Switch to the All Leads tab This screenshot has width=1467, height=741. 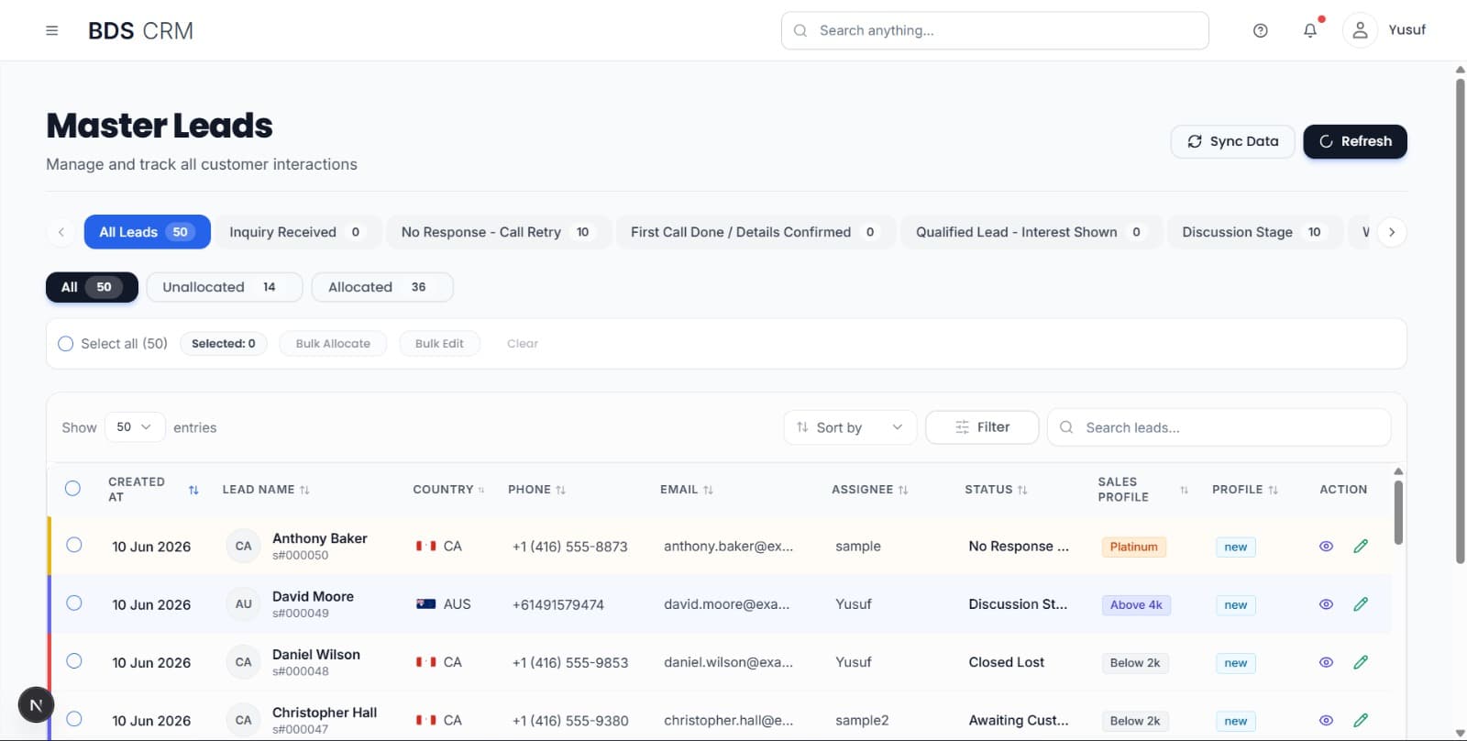(x=148, y=232)
